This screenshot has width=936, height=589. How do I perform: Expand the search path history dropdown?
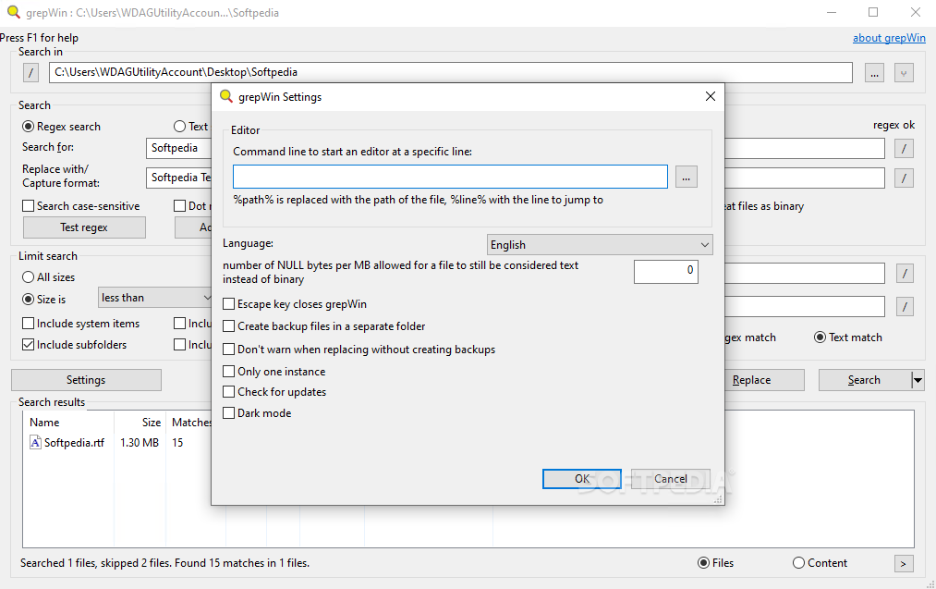click(904, 73)
